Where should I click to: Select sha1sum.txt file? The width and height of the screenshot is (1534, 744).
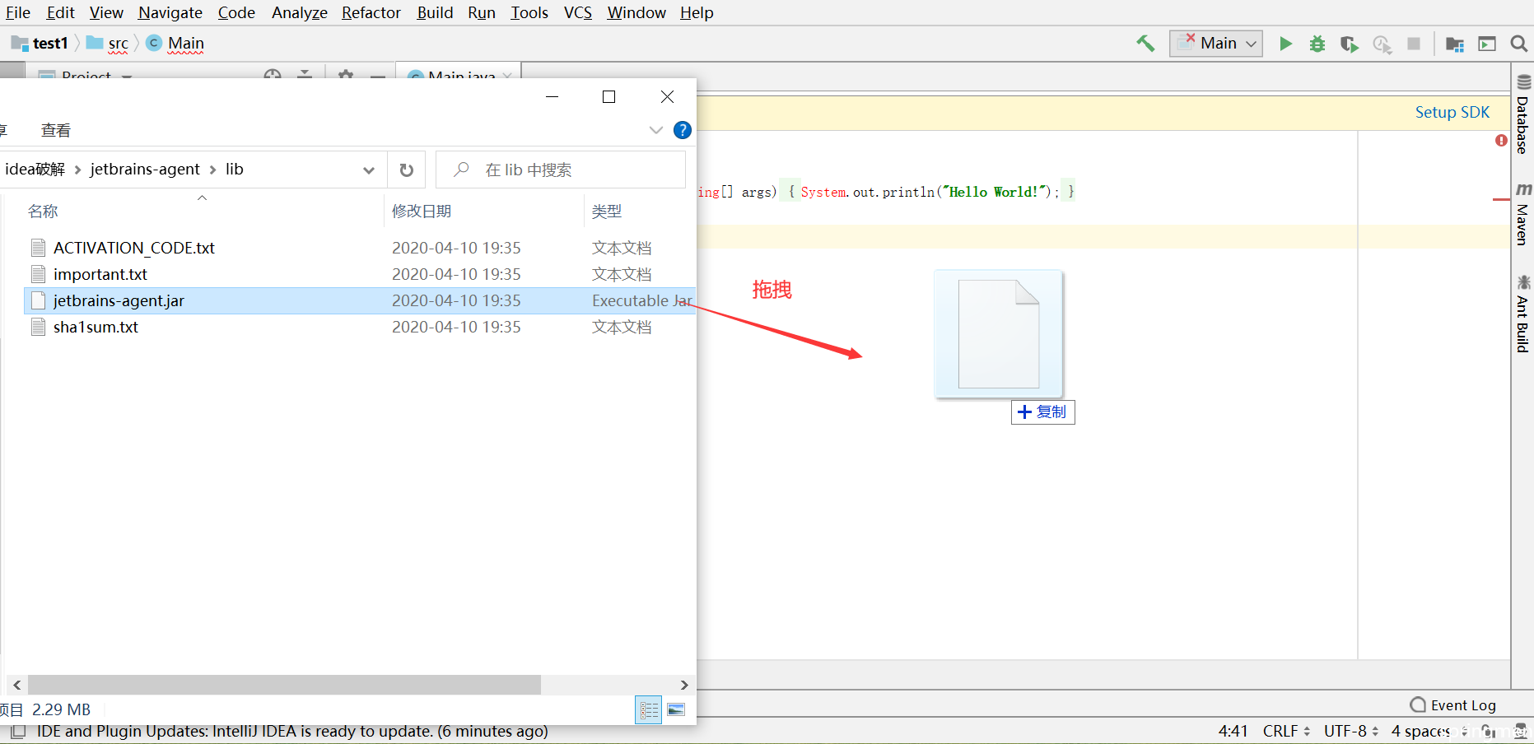pyautogui.click(x=96, y=327)
